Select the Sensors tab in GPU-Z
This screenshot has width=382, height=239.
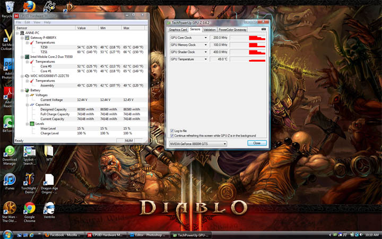[195, 29]
